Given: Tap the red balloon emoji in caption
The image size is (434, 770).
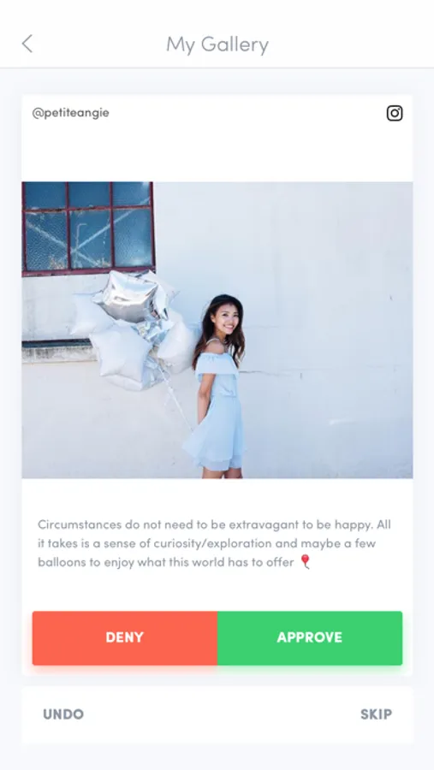Looking at the screenshot, I should 306,562.
